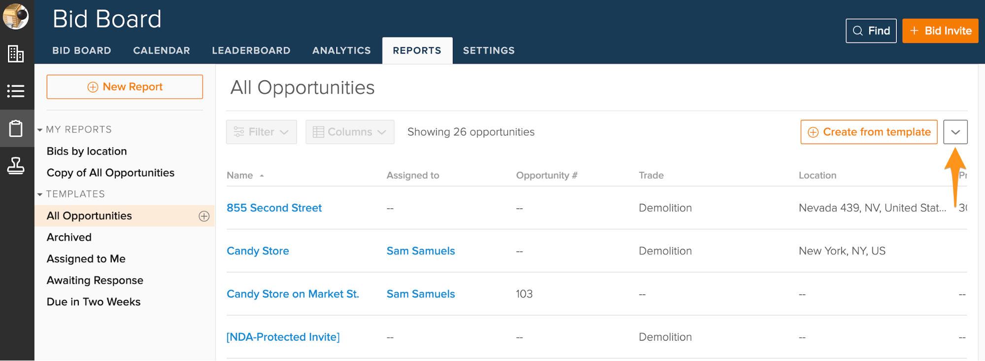Select the Awaiting Response template
Screen dimensions: 985x361
tap(95, 280)
